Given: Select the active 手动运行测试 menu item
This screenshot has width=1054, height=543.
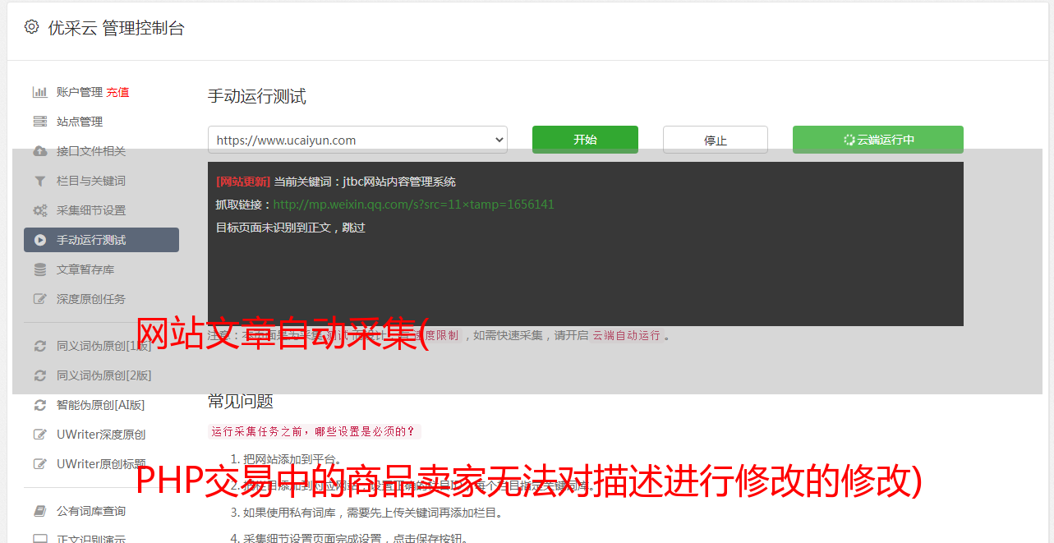Looking at the screenshot, I should pyautogui.click(x=101, y=240).
